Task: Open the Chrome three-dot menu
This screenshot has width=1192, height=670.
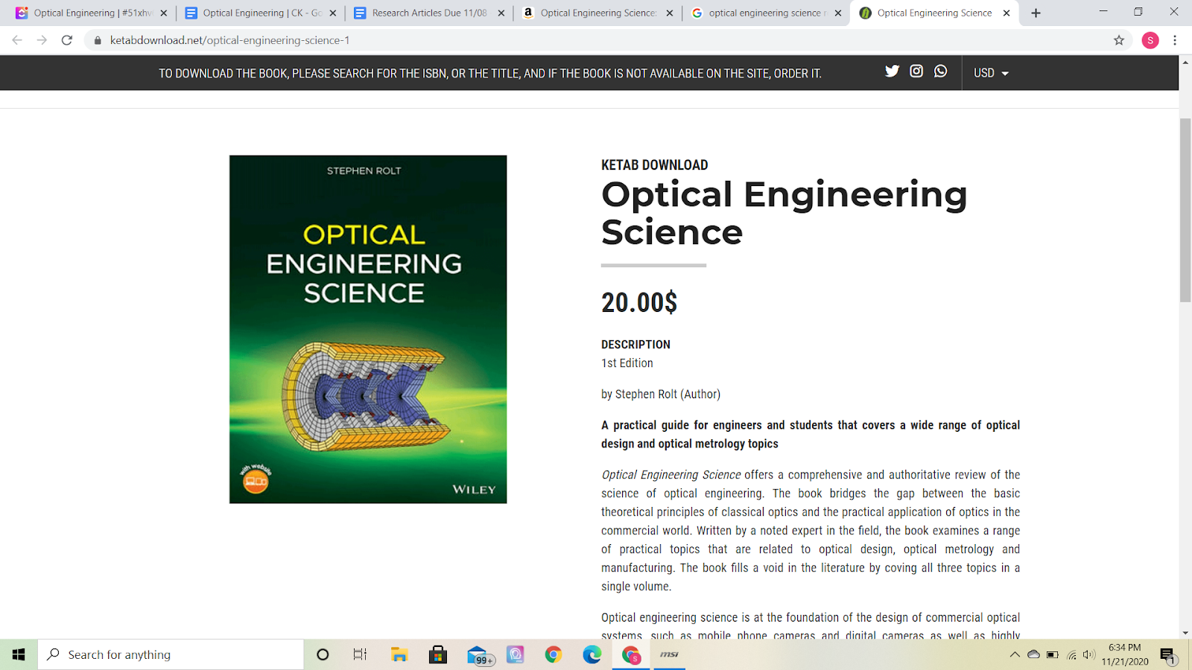Action: tap(1175, 40)
